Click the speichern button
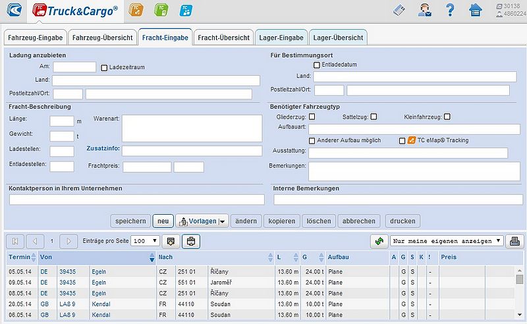 coord(130,221)
